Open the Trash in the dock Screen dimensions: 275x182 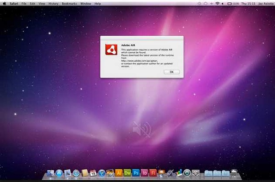(x=234, y=173)
